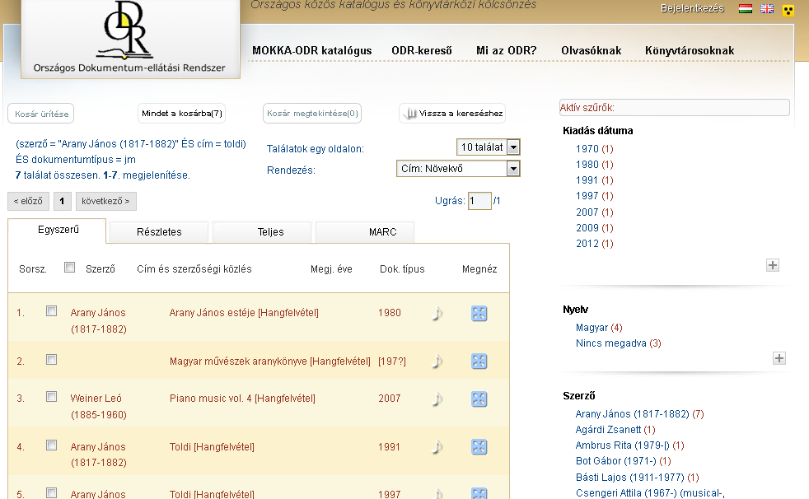
Task: Open the Rendezés sort order dropdown
Action: [513, 169]
